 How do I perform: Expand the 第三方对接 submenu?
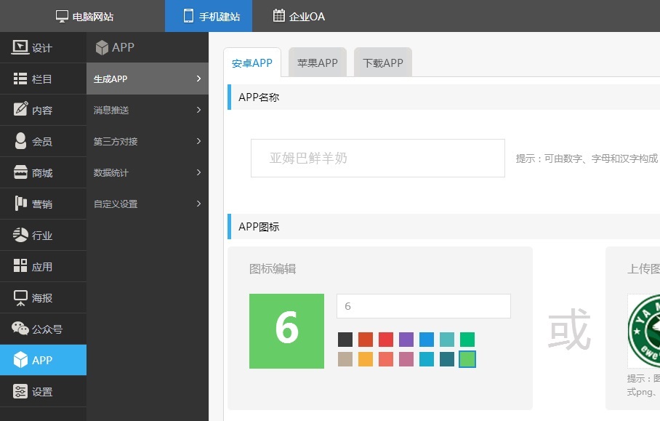tap(147, 142)
